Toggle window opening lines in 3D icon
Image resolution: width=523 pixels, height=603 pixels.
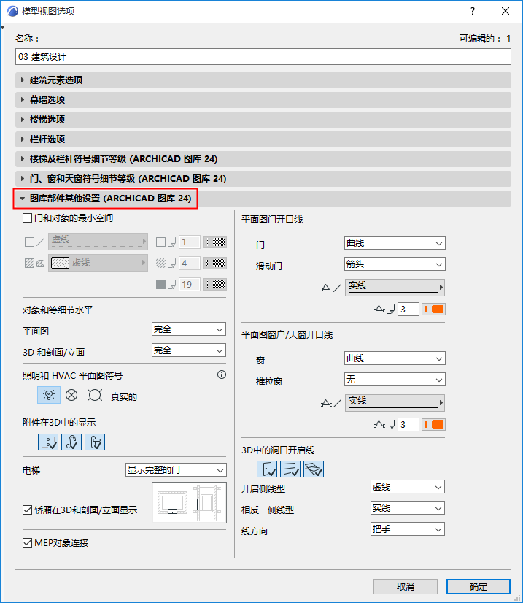tap(290, 469)
